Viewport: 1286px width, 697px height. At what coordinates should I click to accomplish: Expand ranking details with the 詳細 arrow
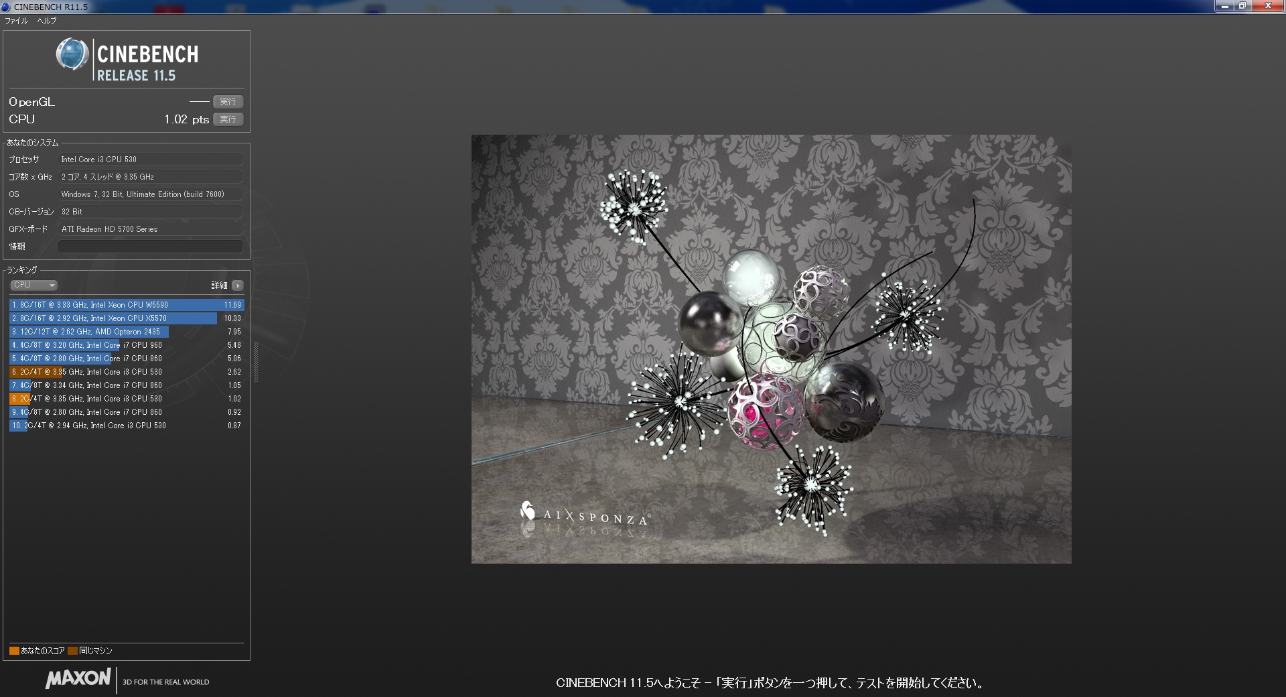(x=238, y=286)
